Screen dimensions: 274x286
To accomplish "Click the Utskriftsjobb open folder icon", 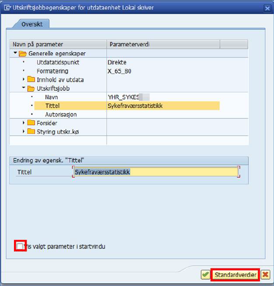I will tap(31, 88).
